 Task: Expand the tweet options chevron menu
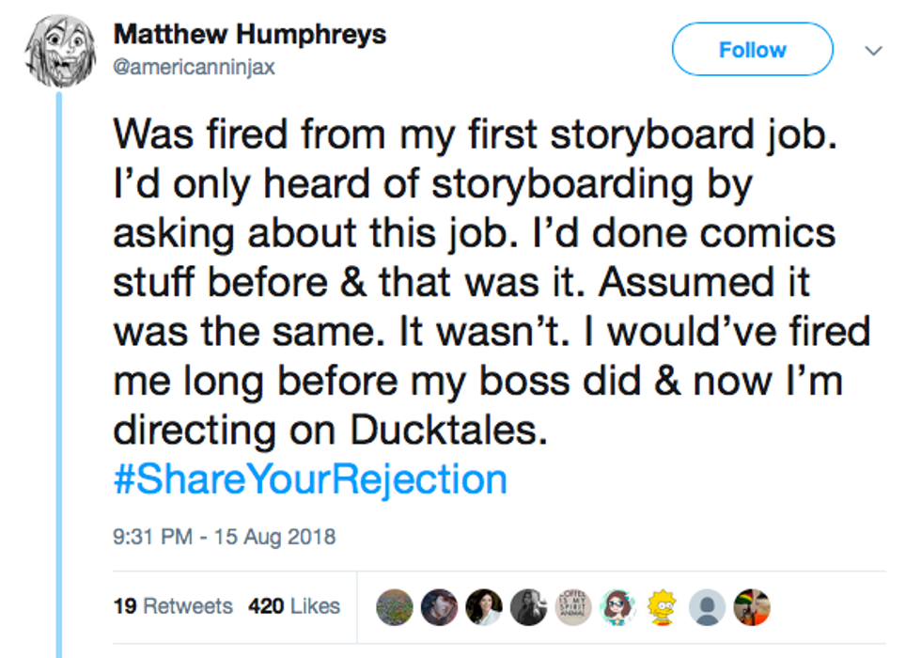click(x=874, y=50)
